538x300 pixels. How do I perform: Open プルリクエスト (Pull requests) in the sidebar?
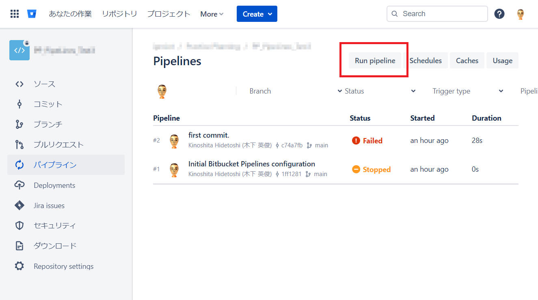click(x=58, y=145)
